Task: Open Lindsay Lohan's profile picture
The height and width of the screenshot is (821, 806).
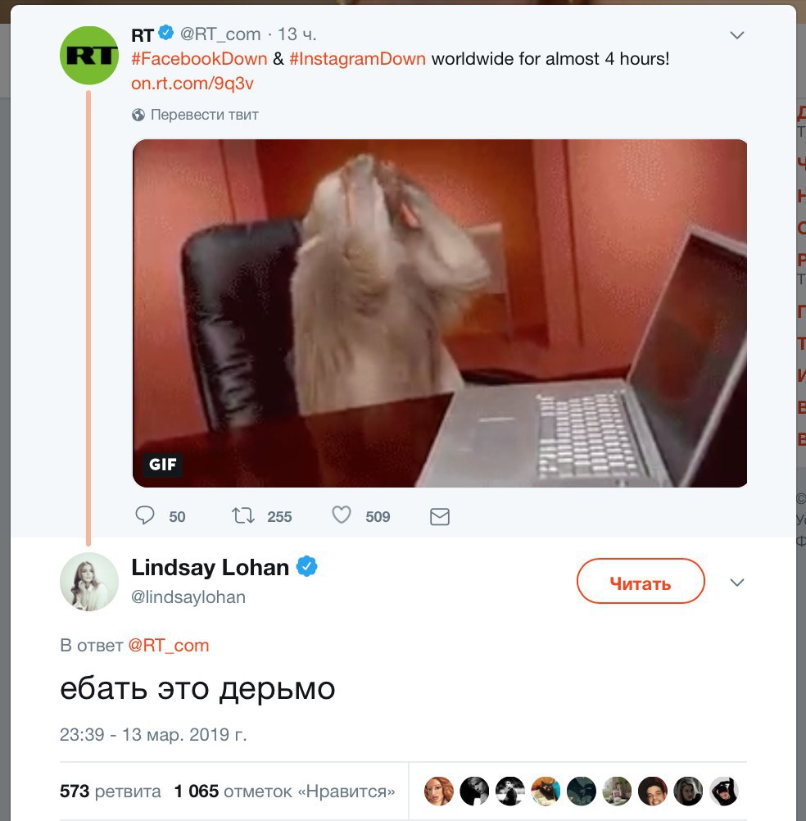Action: (89, 581)
